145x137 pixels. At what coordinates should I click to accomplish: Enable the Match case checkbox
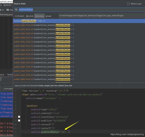(x=128, y=4)
